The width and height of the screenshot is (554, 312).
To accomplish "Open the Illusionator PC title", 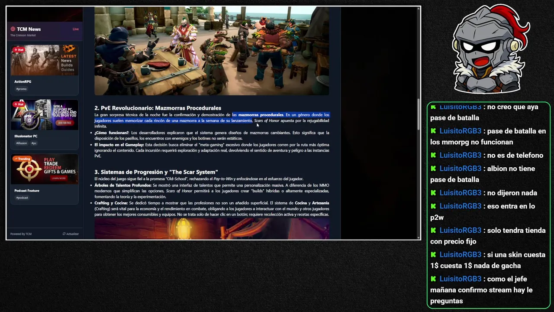I will [x=26, y=136].
